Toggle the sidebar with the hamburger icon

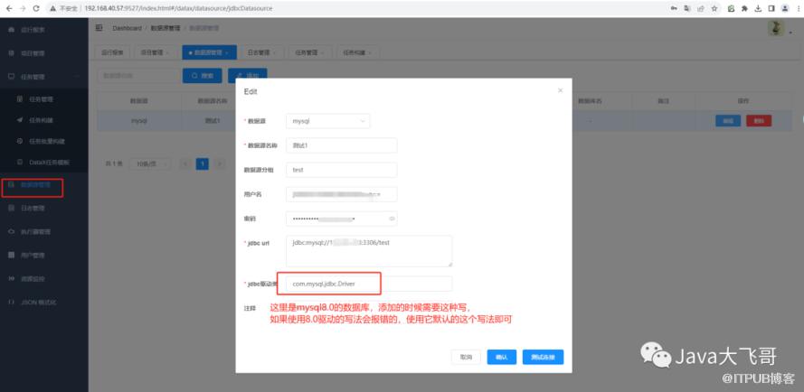click(x=99, y=28)
